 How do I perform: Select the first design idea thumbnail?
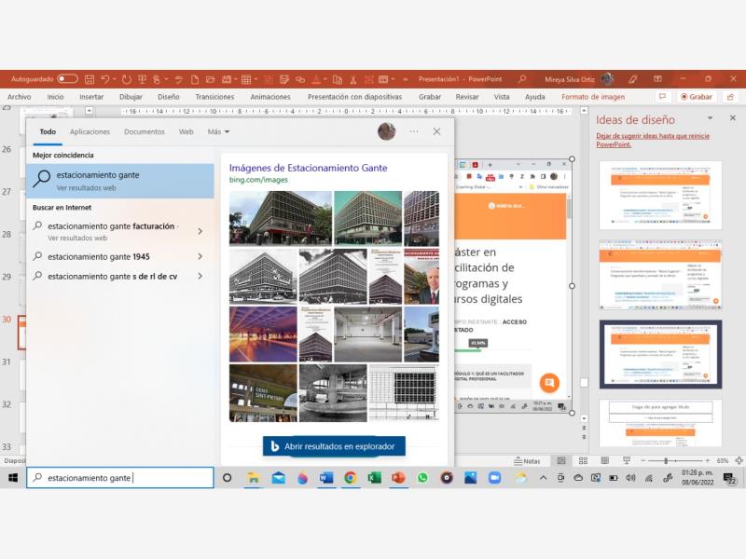coord(660,196)
